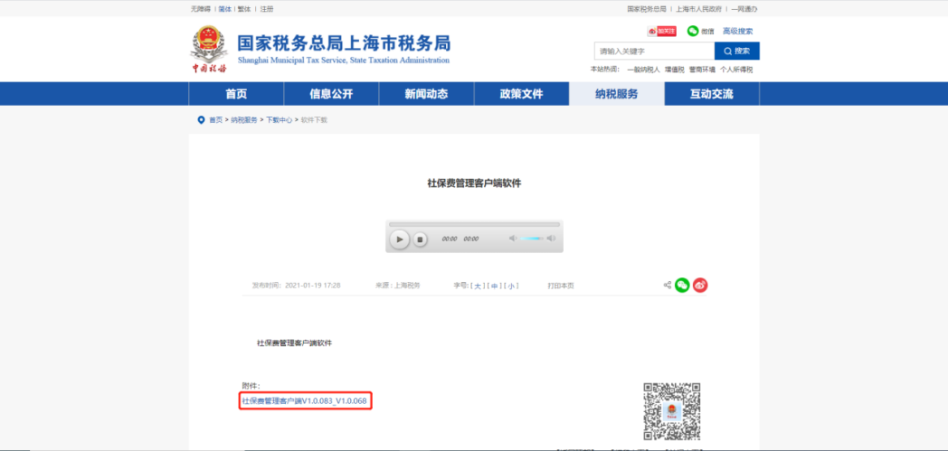Viewport: 948px width, 451px height.
Task: Click the audio progress bar
Action: (474, 224)
